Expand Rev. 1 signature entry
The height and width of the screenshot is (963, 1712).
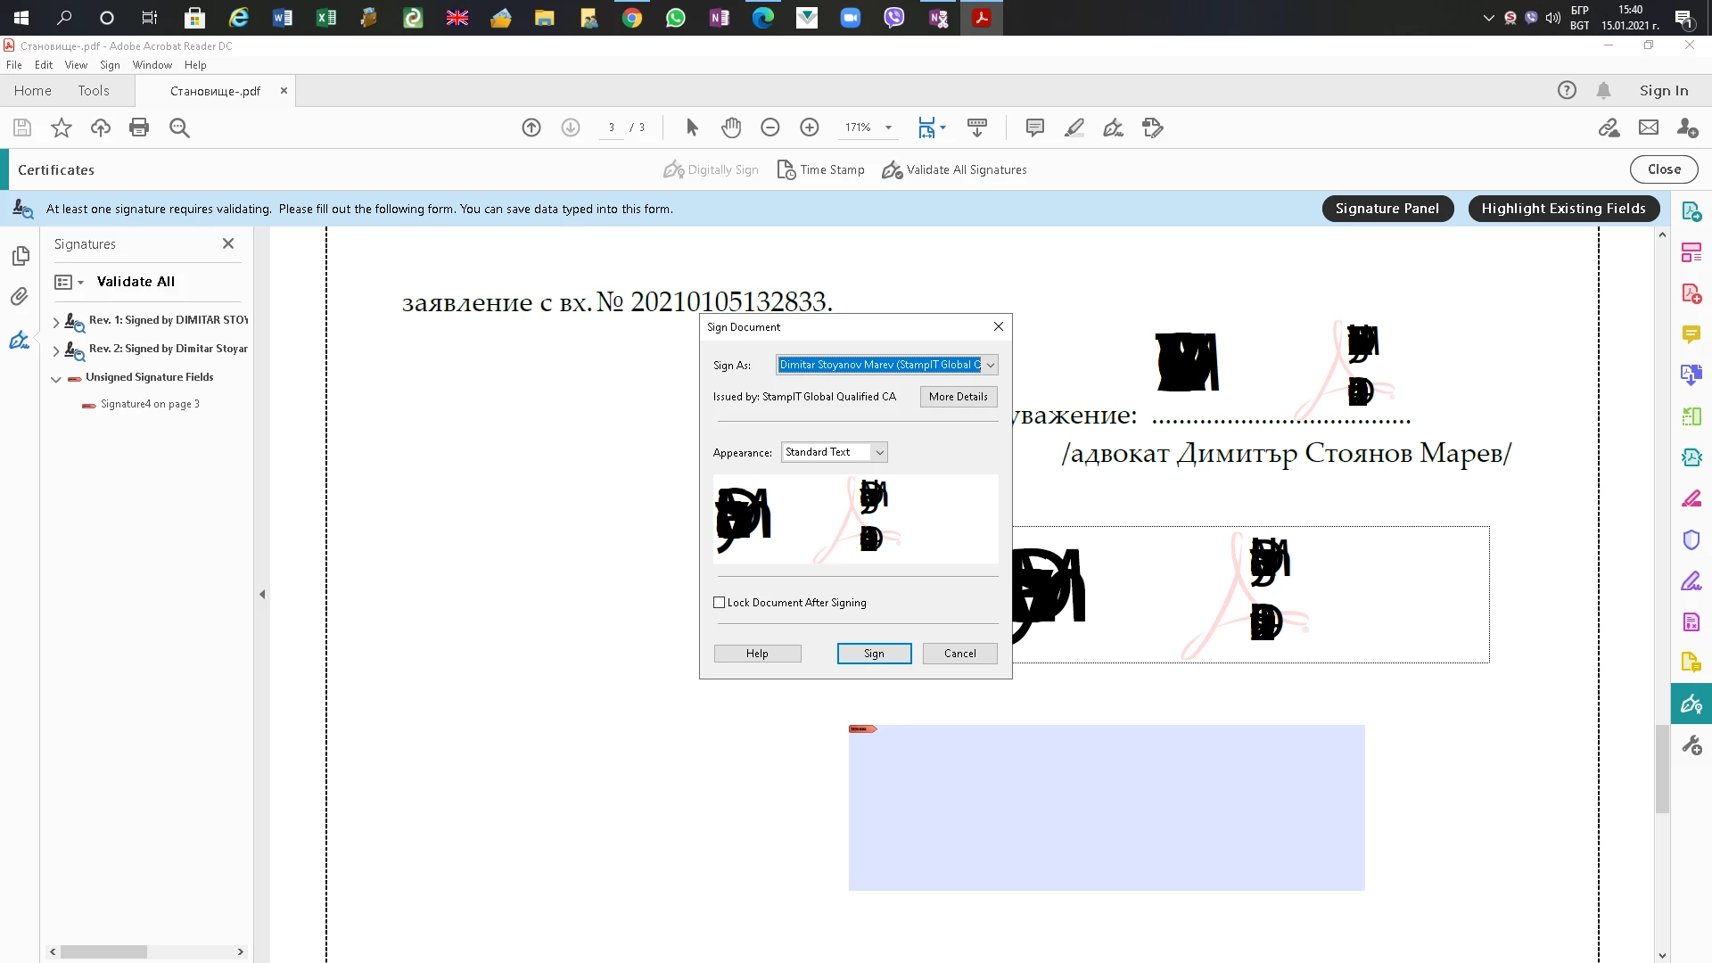pyautogui.click(x=56, y=321)
